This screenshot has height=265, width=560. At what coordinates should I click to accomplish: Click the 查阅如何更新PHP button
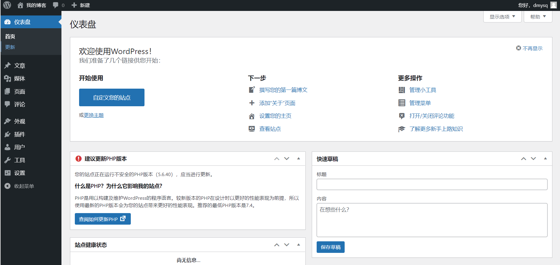[x=103, y=219]
